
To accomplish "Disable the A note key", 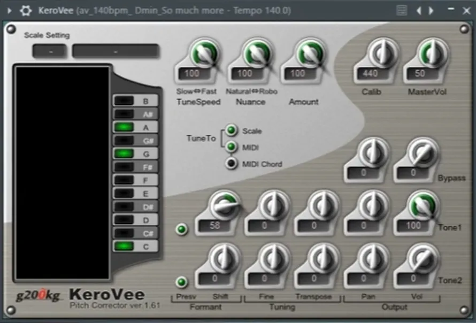I will 135,127.
